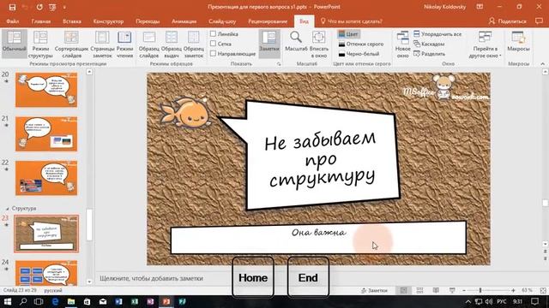Viewport: 549px width, 308px height.
Task: Click 63% zoom level value
Action: point(527,290)
